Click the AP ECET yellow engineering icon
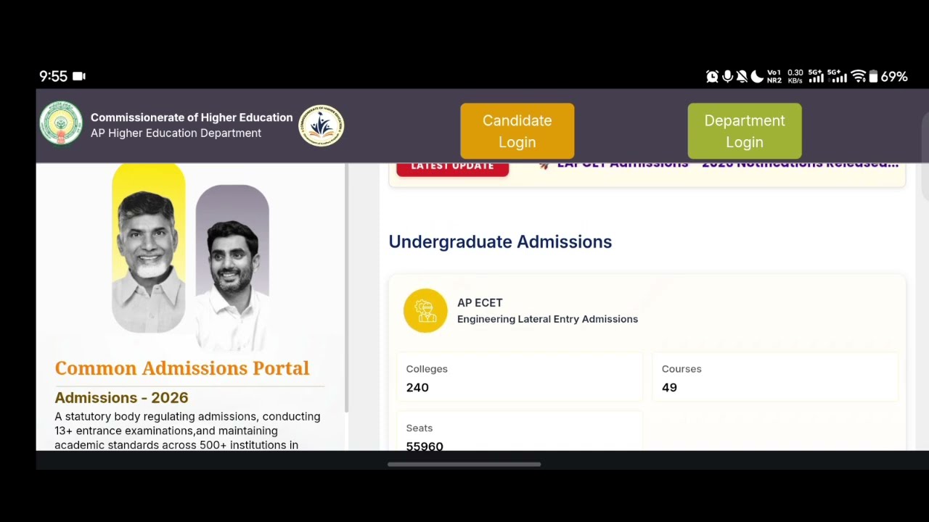This screenshot has height=522, width=929. (x=425, y=311)
